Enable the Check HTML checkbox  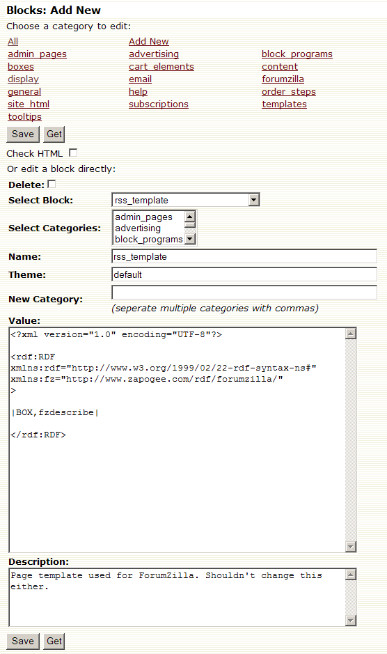(73, 153)
